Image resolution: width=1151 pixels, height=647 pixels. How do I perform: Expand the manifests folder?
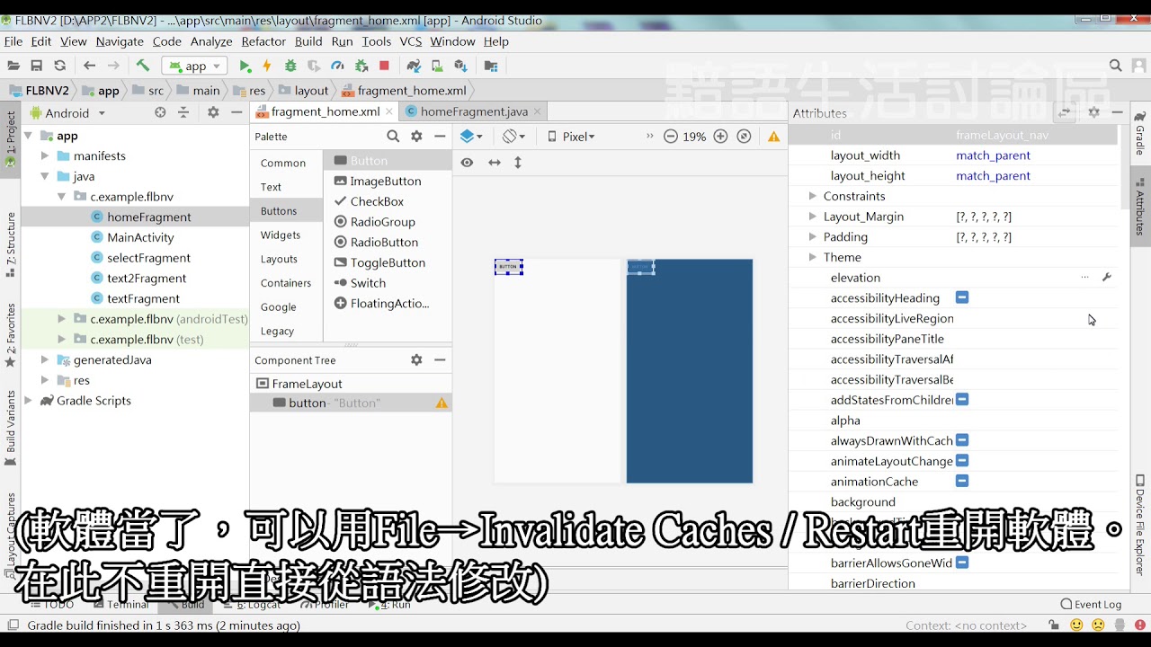click(44, 155)
